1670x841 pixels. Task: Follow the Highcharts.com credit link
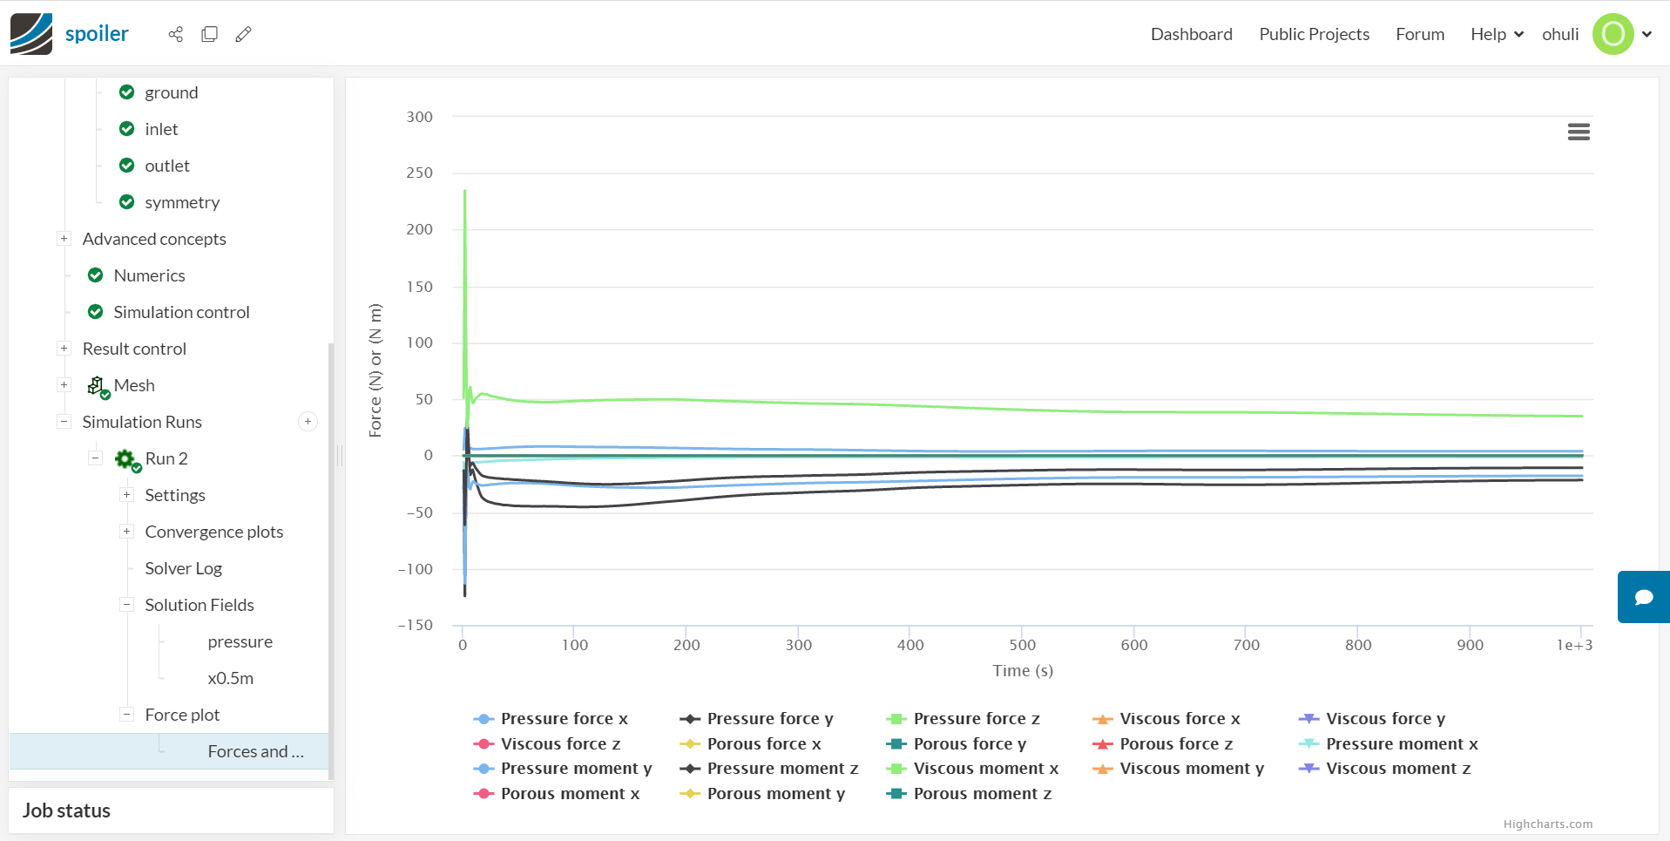[1547, 824]
